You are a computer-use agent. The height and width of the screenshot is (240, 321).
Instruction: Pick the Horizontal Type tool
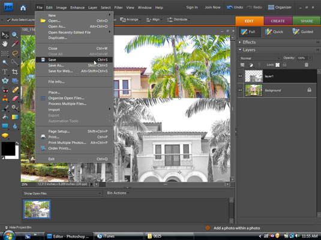click(5, 71)
